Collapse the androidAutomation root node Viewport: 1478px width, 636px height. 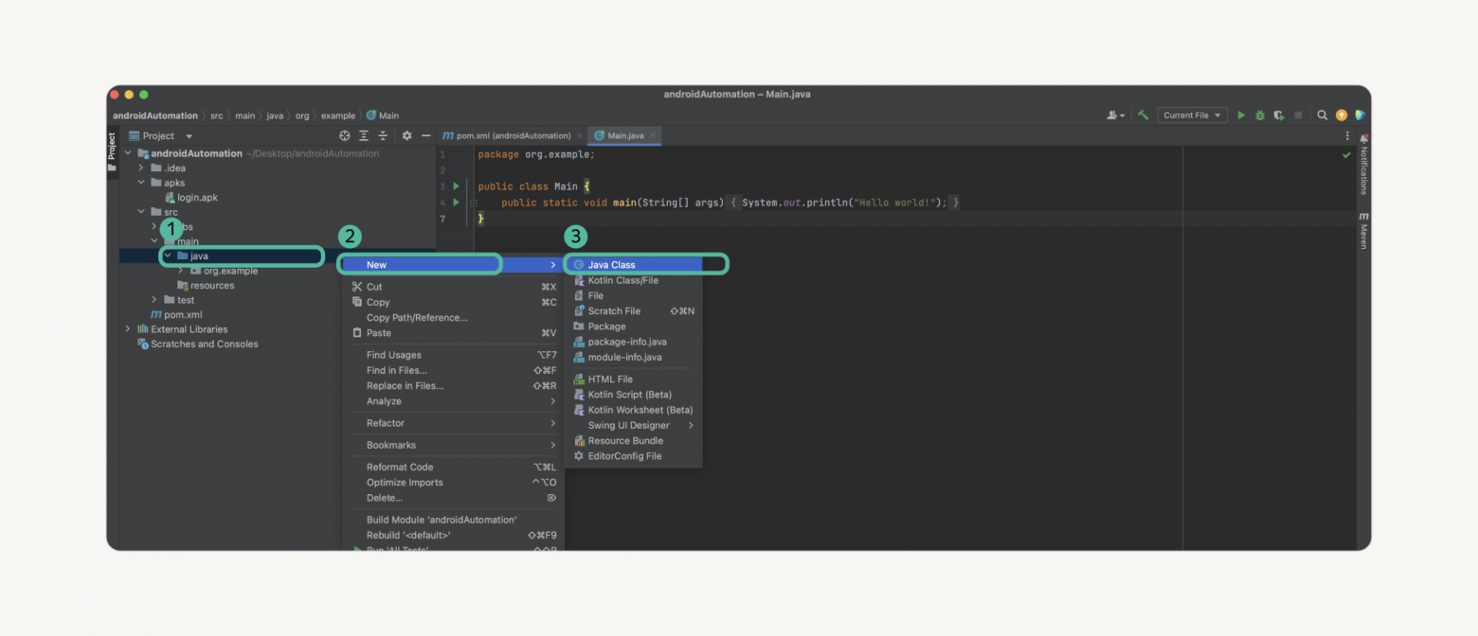click(x=130, y=153)
